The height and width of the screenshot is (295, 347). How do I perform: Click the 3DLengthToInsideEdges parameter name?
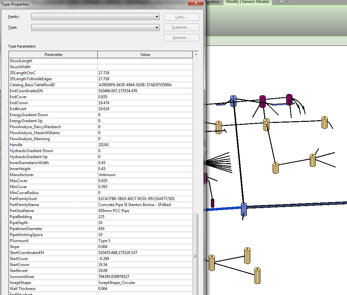(31, 79)
